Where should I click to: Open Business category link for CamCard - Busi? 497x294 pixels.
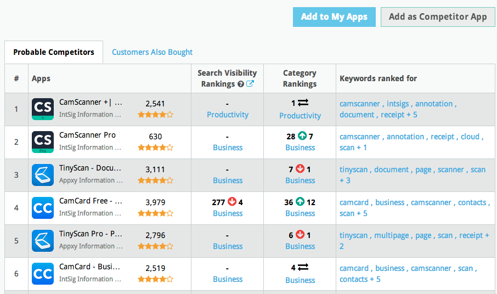300,280
